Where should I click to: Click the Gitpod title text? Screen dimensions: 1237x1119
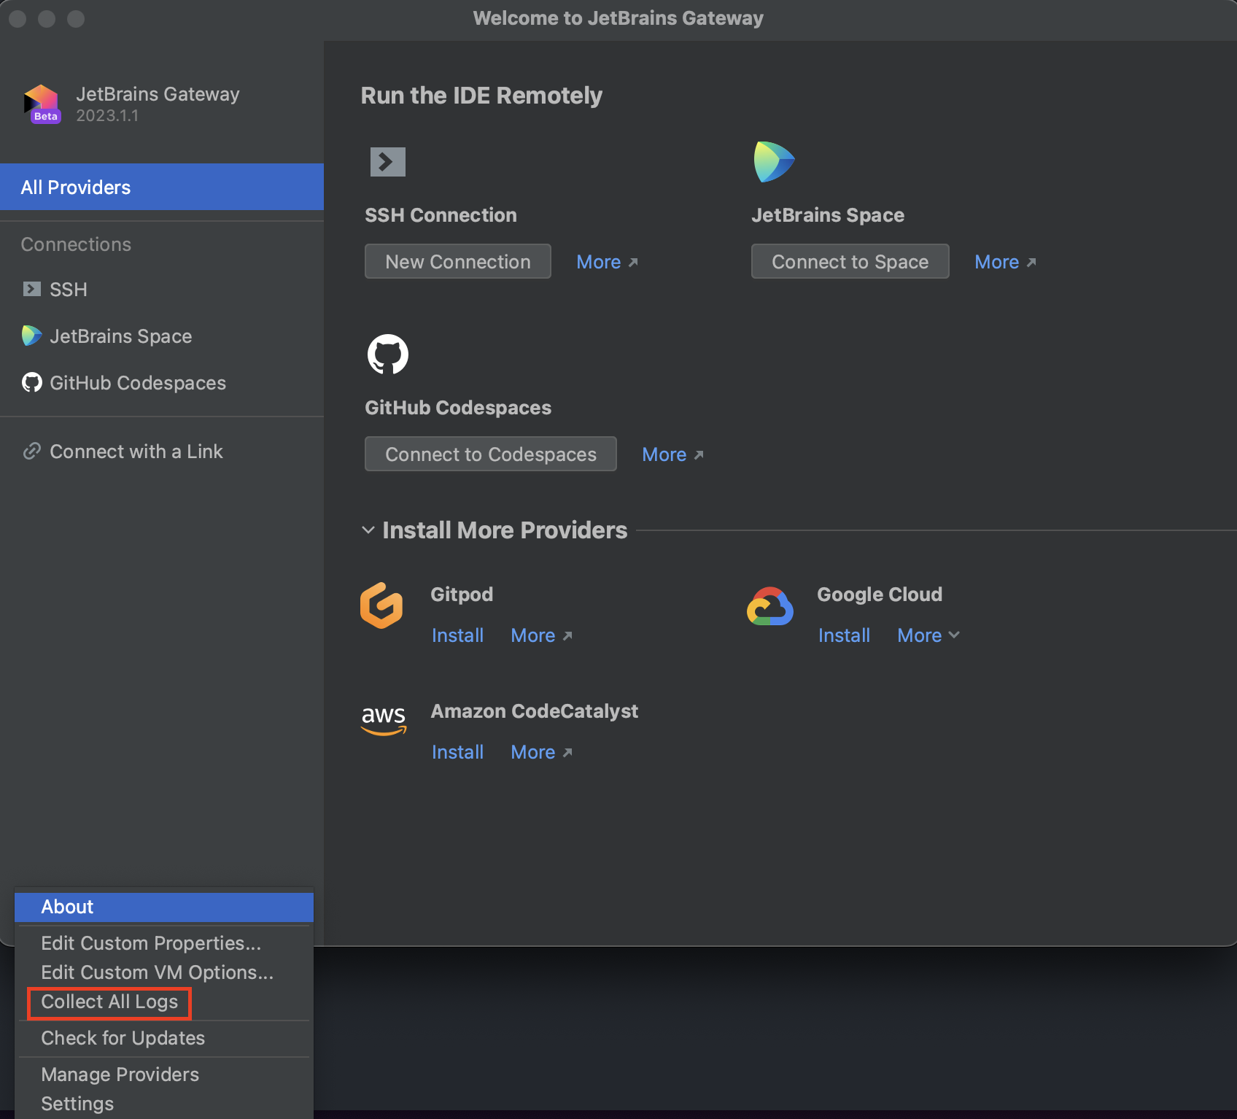[462, 595]
